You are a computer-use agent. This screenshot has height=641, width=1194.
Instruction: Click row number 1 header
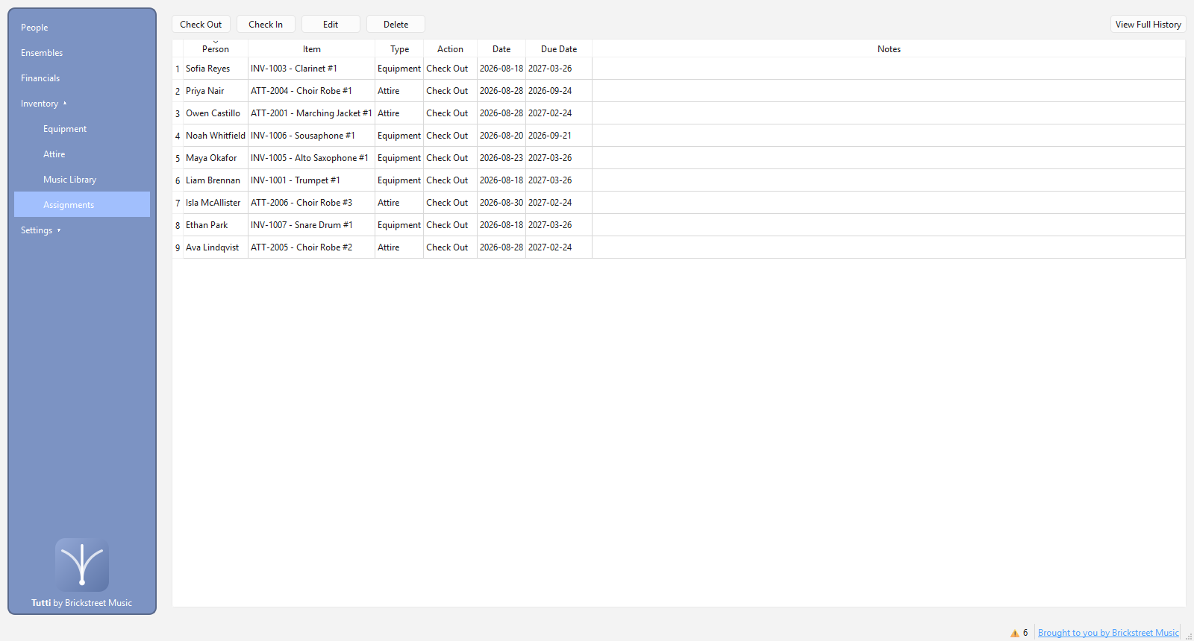pyautogui.click(x=178, y=69)
